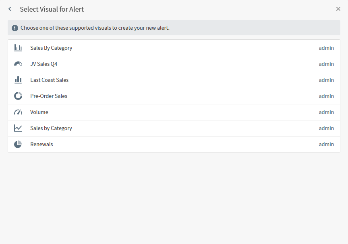Screen dimensions: 348x244
Task: Select the speedometer icon next to Volume
Action: 18,112
